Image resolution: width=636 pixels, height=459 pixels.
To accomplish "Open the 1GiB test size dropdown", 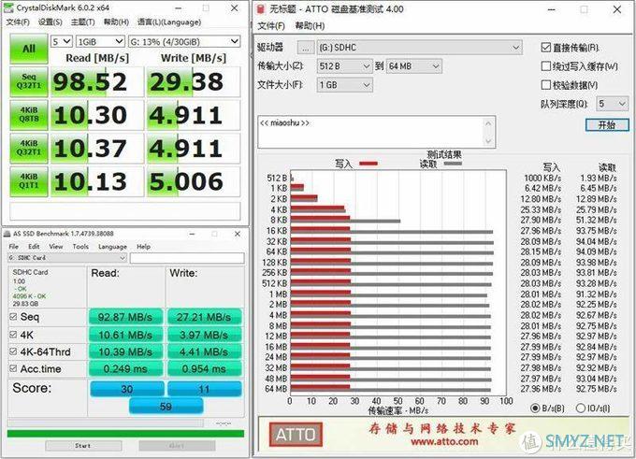I will (x=100, y=41).
